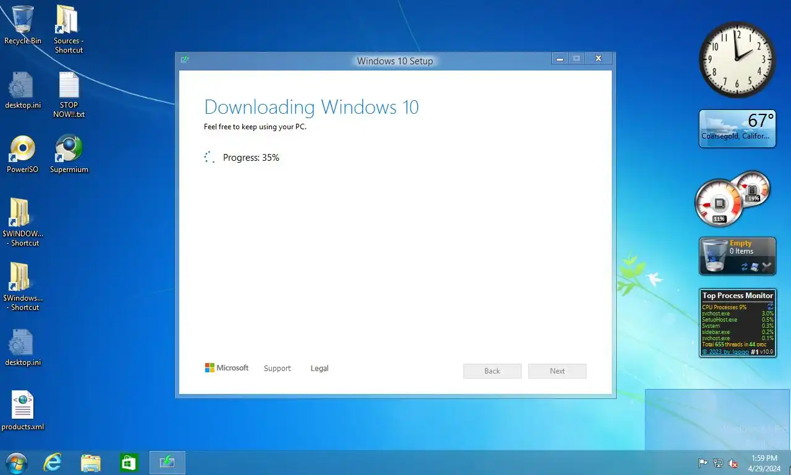Click the 'sidebar.exe' process row
Screen dimensions: 791x475
click(737, 332)
